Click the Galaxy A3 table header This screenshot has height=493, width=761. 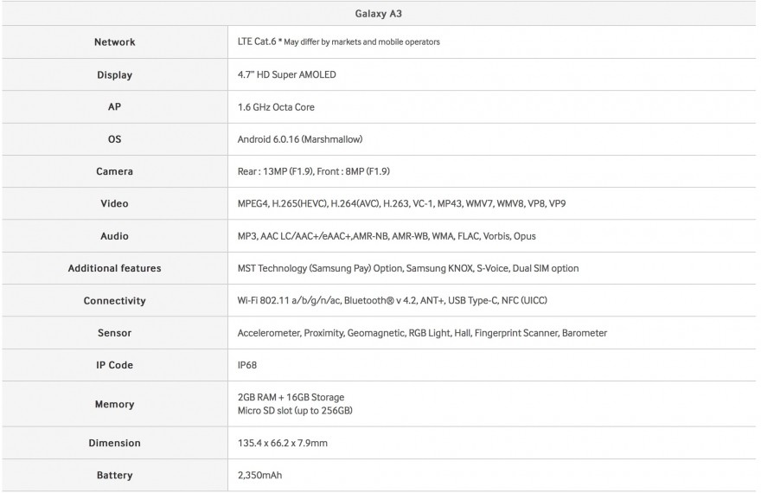[380, 13]
